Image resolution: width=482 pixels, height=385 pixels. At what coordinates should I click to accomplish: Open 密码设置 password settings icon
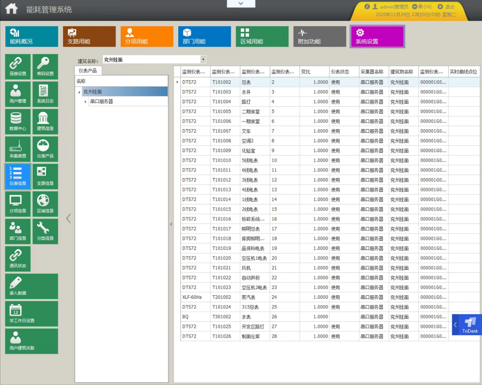coord(45,66)
